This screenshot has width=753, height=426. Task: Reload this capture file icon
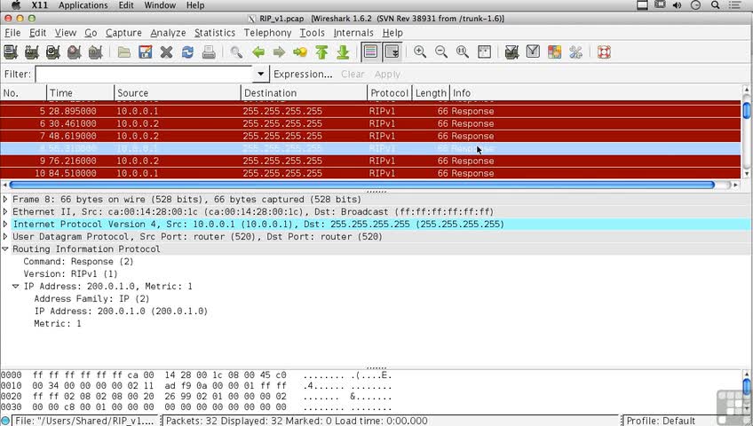click(187, 51)
